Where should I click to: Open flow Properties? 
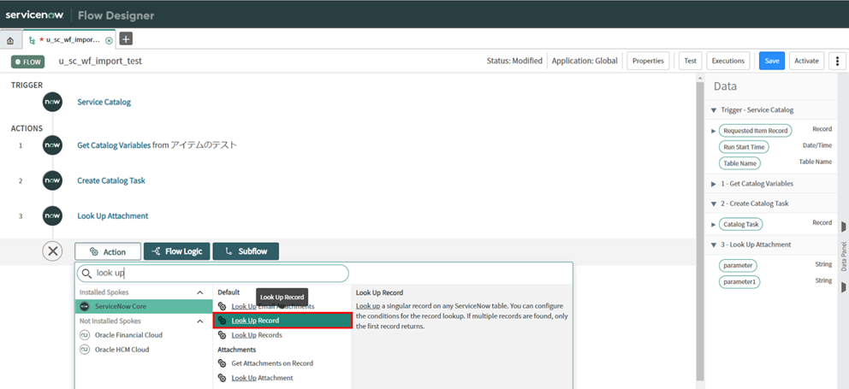pyautogui.click(x=648, y=61)
